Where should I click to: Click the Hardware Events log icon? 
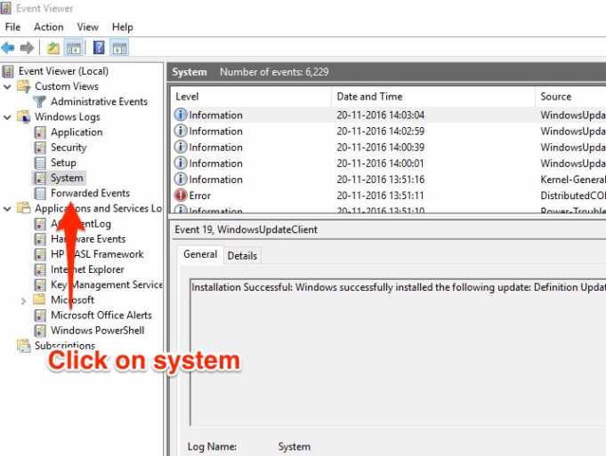[40, 239]
